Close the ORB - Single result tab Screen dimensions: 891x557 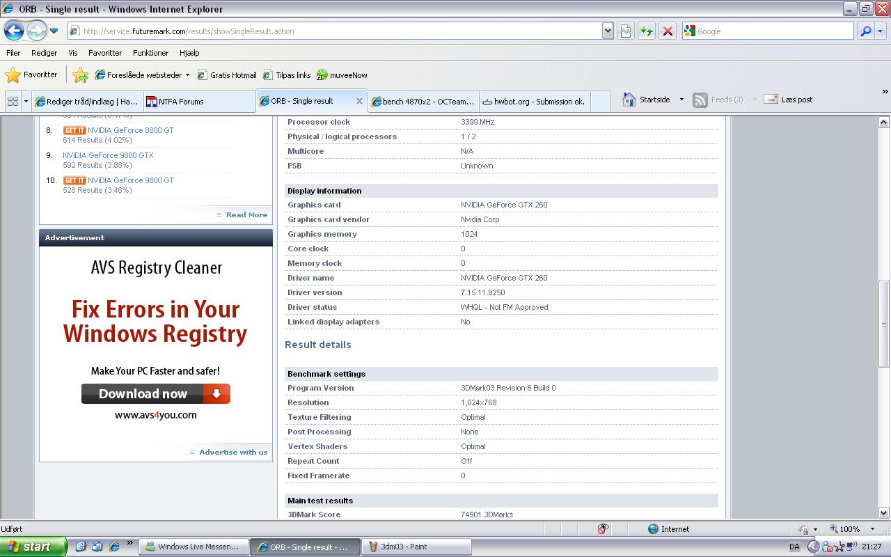(359, 101)
